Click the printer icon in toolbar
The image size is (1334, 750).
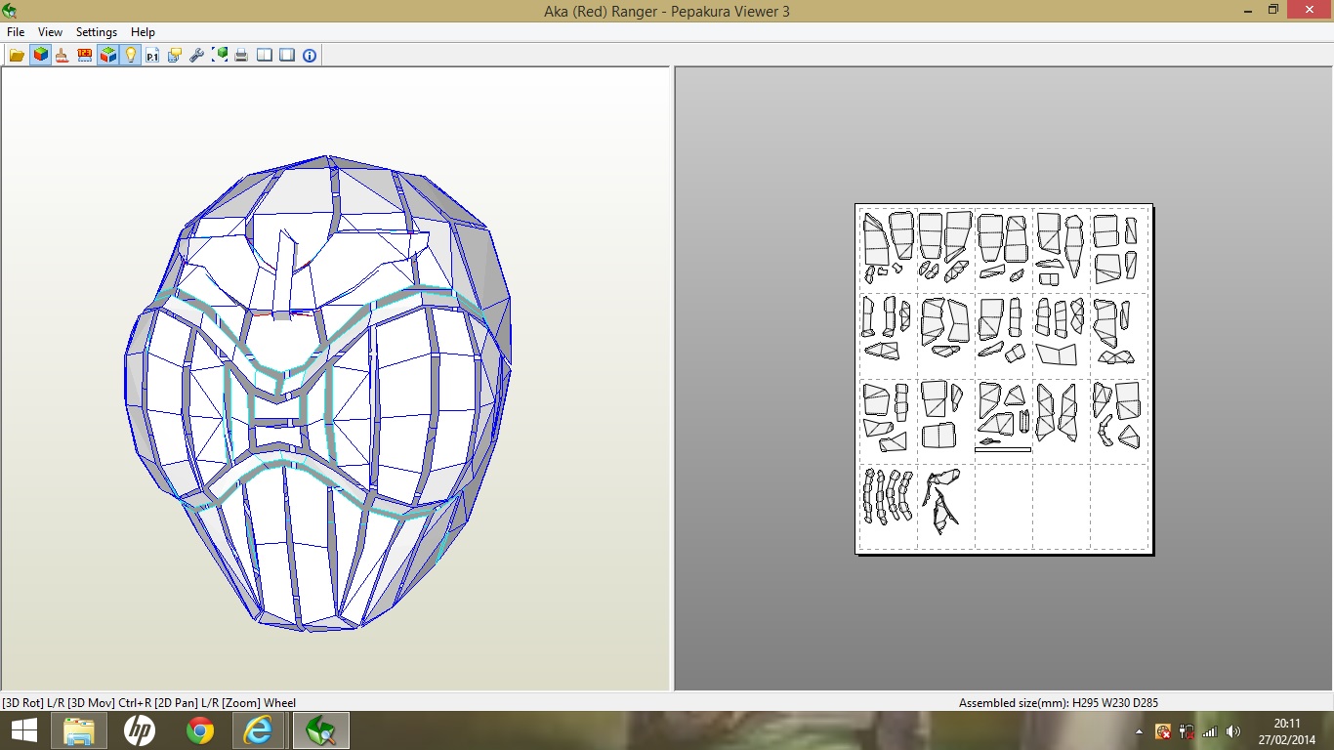pos(241,56)
